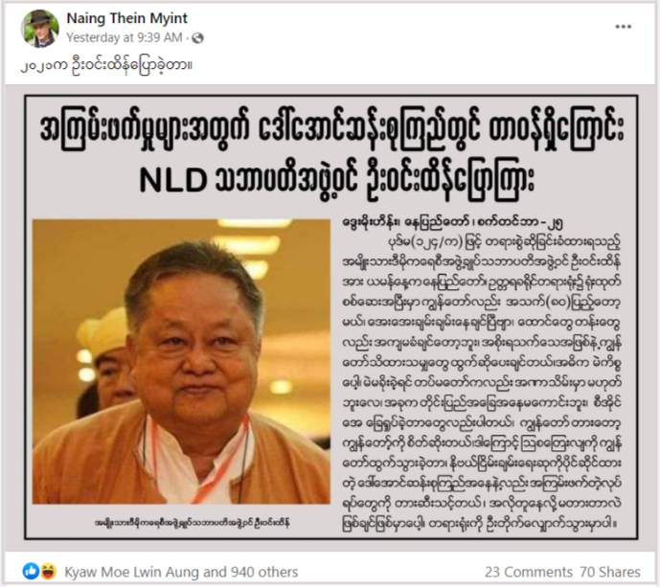Click the photo of the smiling man
The height and width of the screenshot is (587, 660).
click(181, 361)
